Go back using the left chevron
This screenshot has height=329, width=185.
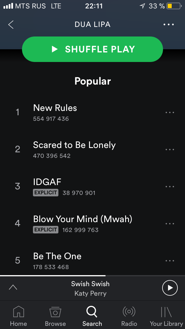[x=11, y=25]
